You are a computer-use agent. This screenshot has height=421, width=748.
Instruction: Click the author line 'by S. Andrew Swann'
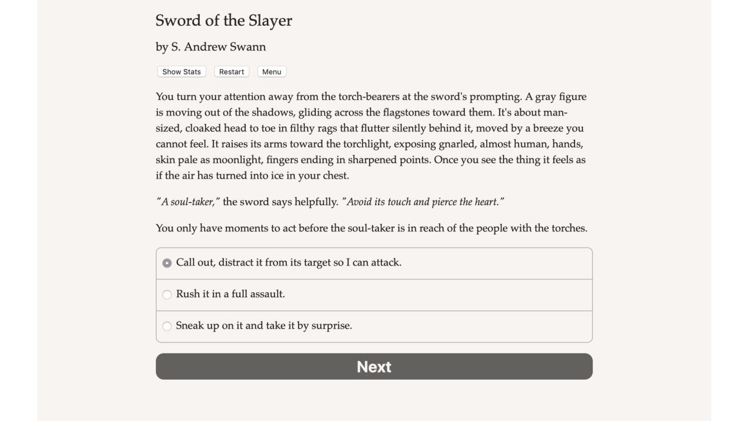(x=211, y=46)
